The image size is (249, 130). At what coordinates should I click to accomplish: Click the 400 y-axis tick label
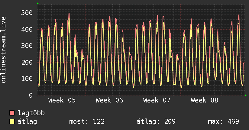coord(27,29)
